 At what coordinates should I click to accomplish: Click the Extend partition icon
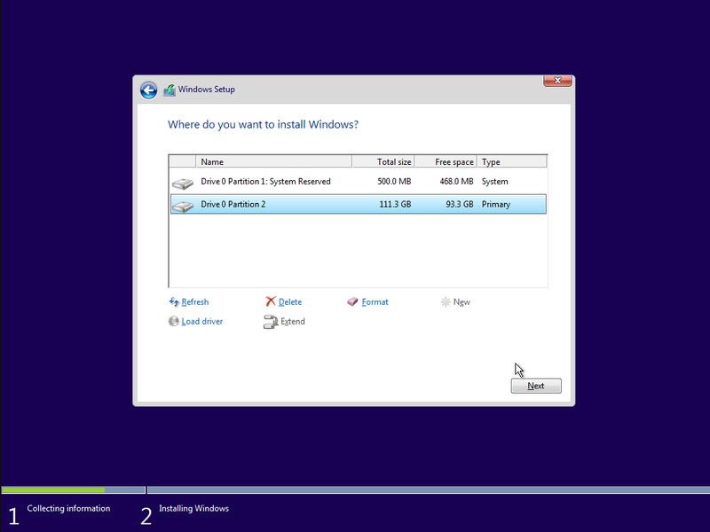point(271,322)
